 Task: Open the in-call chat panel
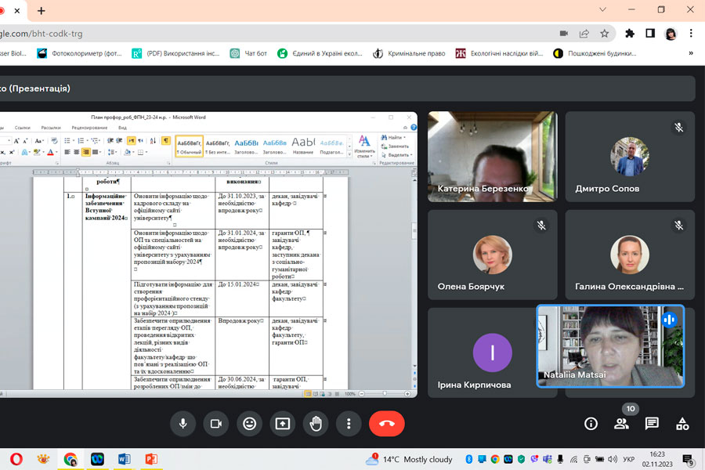pos(652,424)
